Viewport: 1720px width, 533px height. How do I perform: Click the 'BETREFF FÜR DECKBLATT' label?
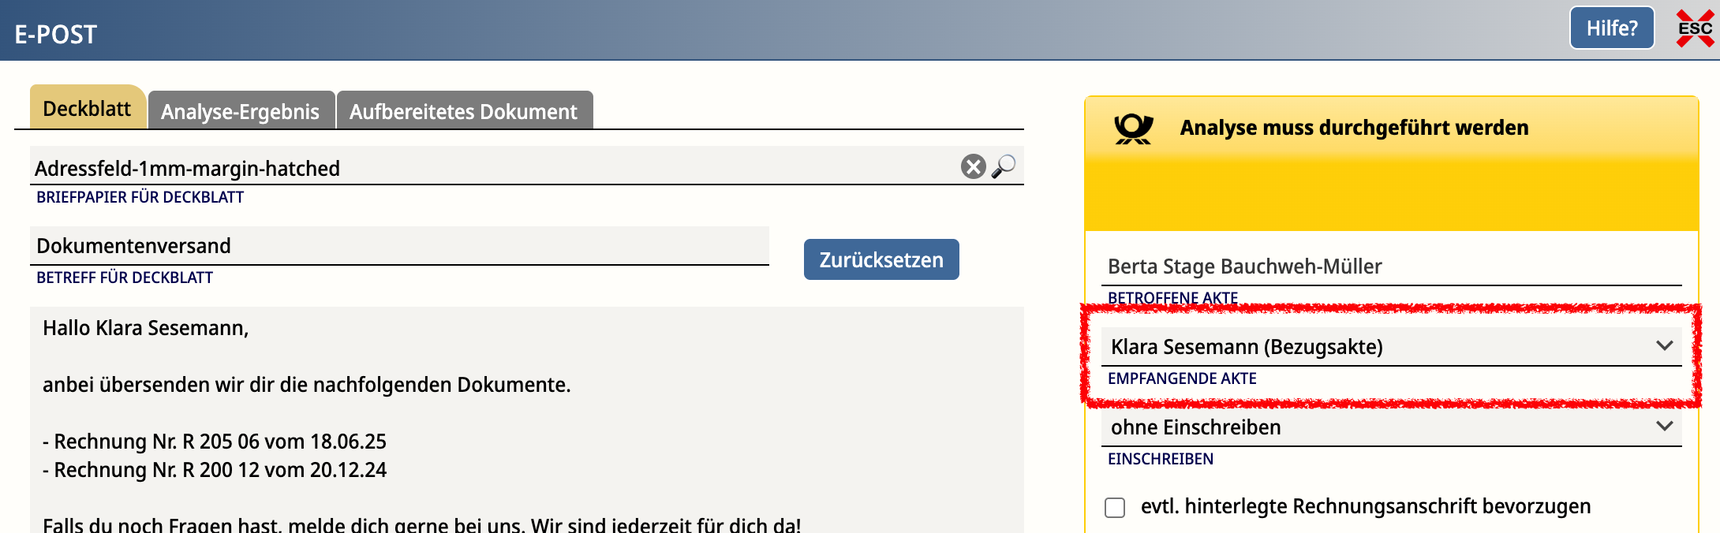click(x=125, y=278)
